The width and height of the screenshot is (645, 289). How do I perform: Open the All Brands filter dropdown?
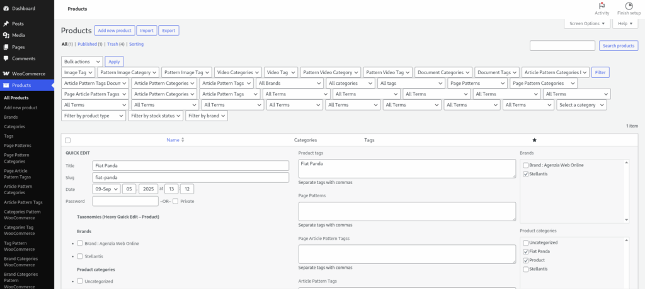point(290,84)
